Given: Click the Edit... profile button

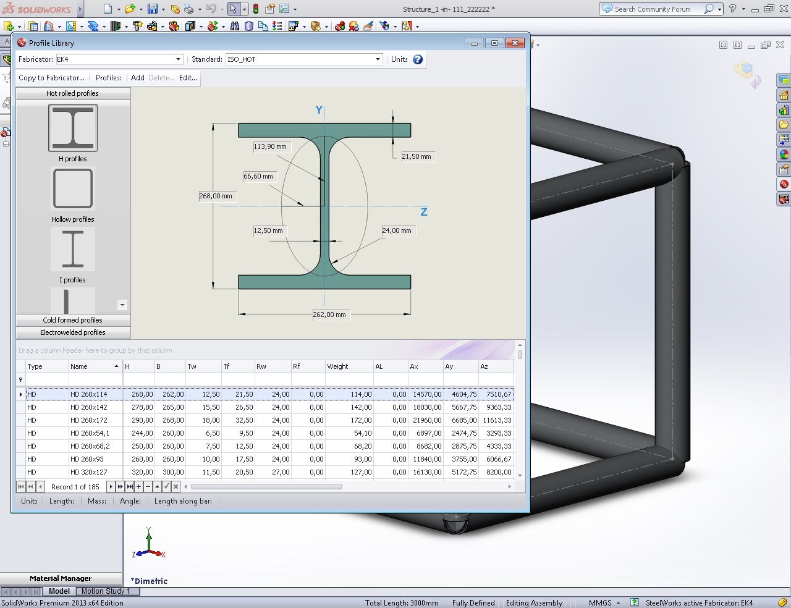Looking at the screenshot, I should (x=188, y=78).
